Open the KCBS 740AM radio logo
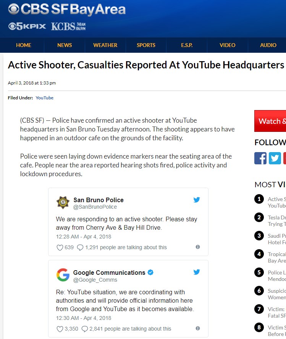 [68, 26]
